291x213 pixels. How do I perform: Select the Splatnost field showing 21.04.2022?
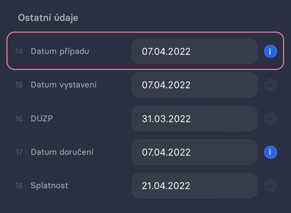[195, 186]
